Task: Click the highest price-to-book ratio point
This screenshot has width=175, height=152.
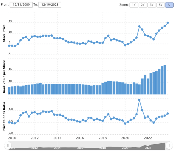Action: click(x=139, y=100)
